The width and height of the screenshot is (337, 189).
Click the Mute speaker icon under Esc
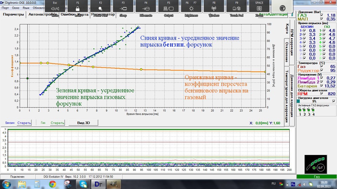(x=55, y=8)
